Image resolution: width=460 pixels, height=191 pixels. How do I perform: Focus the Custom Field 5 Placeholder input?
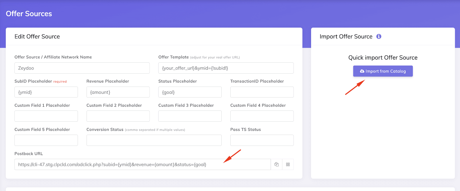pos(46,140)
